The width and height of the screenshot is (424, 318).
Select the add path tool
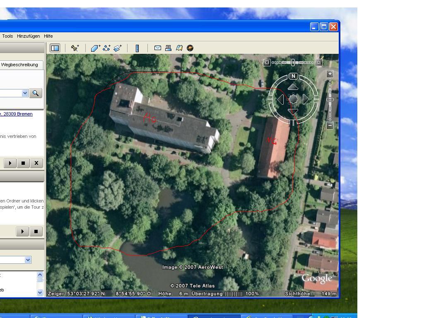click(106, 48)
